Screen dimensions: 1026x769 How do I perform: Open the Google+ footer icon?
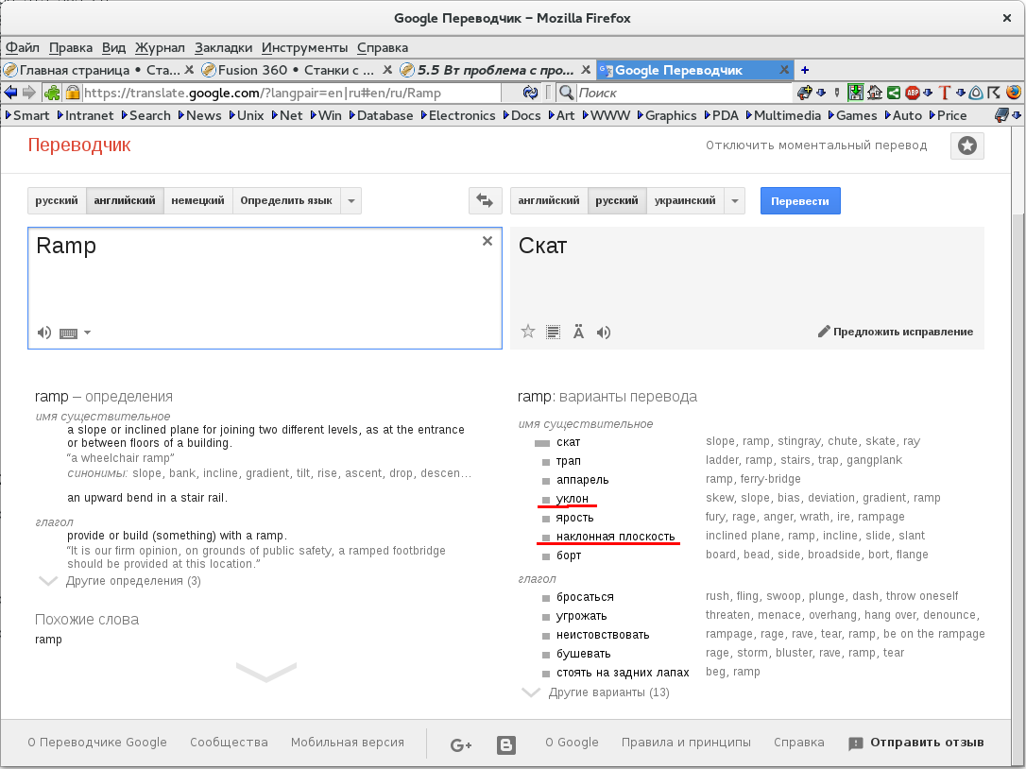pyautogui.click(x=461, y=744)
